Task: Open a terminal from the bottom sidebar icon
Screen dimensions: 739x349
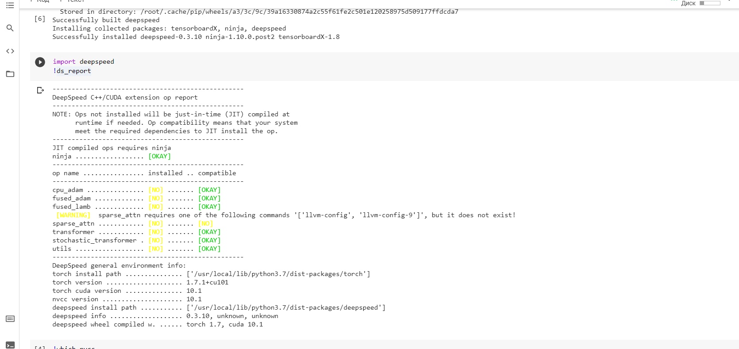Action: (x=10, y=345)
